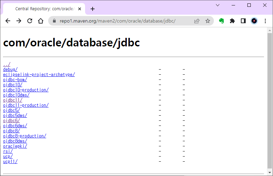
Task: Open the rsi/ link
Action: coord(8,151)
